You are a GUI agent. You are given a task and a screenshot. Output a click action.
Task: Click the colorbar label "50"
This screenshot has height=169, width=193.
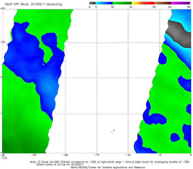coord(154,7)
